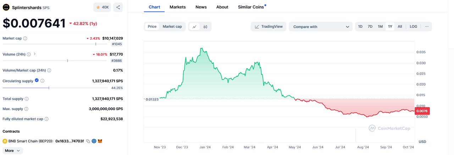This screenshot has width=454, height=155.
Task: Click the red 0.0076 current price label
Action: (422, 111)
